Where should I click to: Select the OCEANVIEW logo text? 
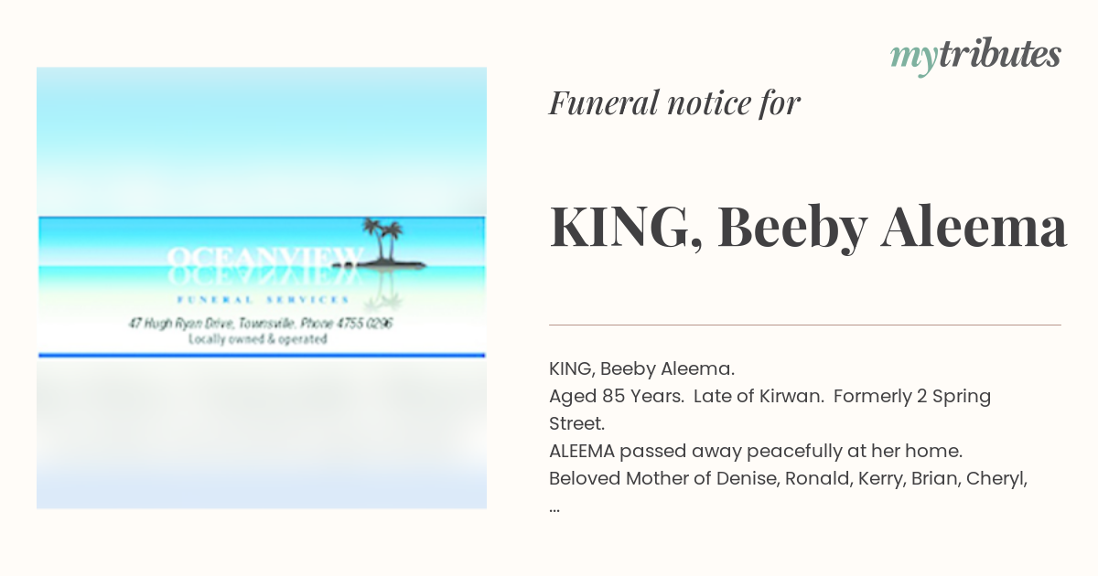(x=265, y=257)
